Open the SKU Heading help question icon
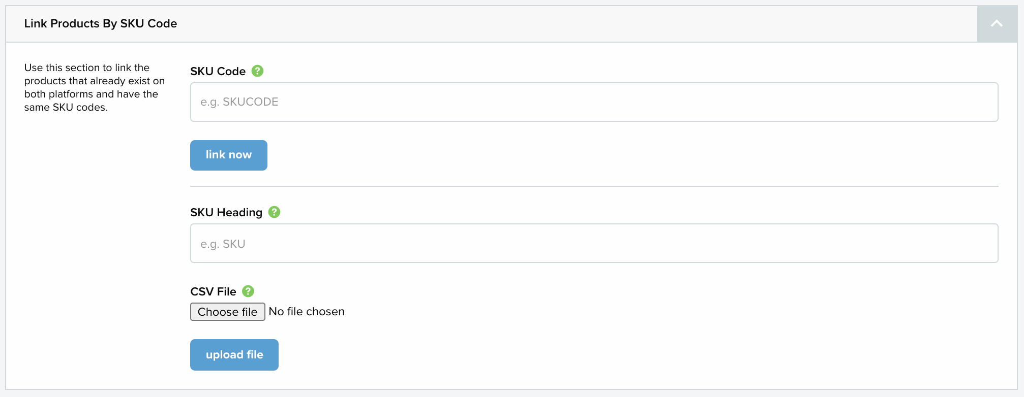This screenshot has width=1024, height=397. [274, 212]
